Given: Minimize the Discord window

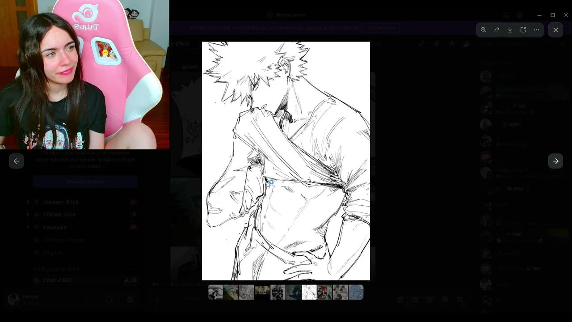Looking at the screenshot, I should [x=539, y=15].
